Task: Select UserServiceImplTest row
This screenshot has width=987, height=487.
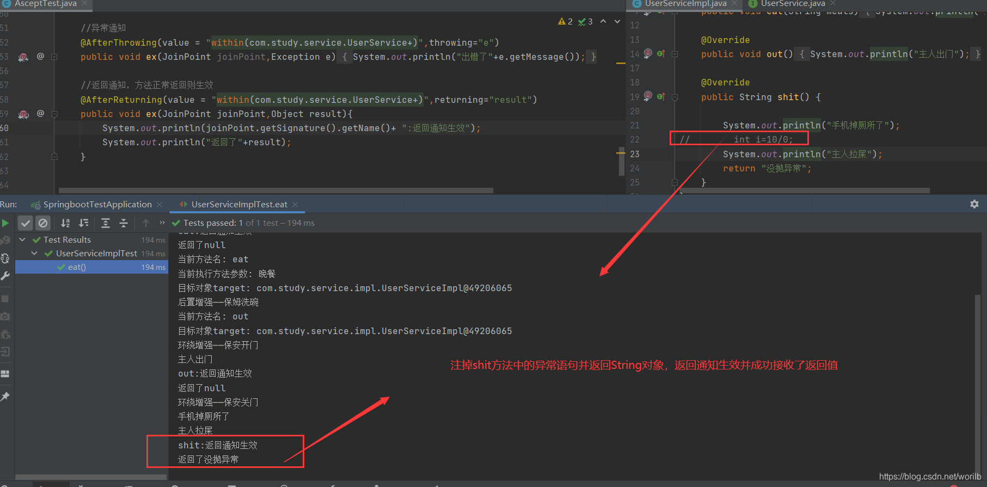Action: [x=91, y=254]
